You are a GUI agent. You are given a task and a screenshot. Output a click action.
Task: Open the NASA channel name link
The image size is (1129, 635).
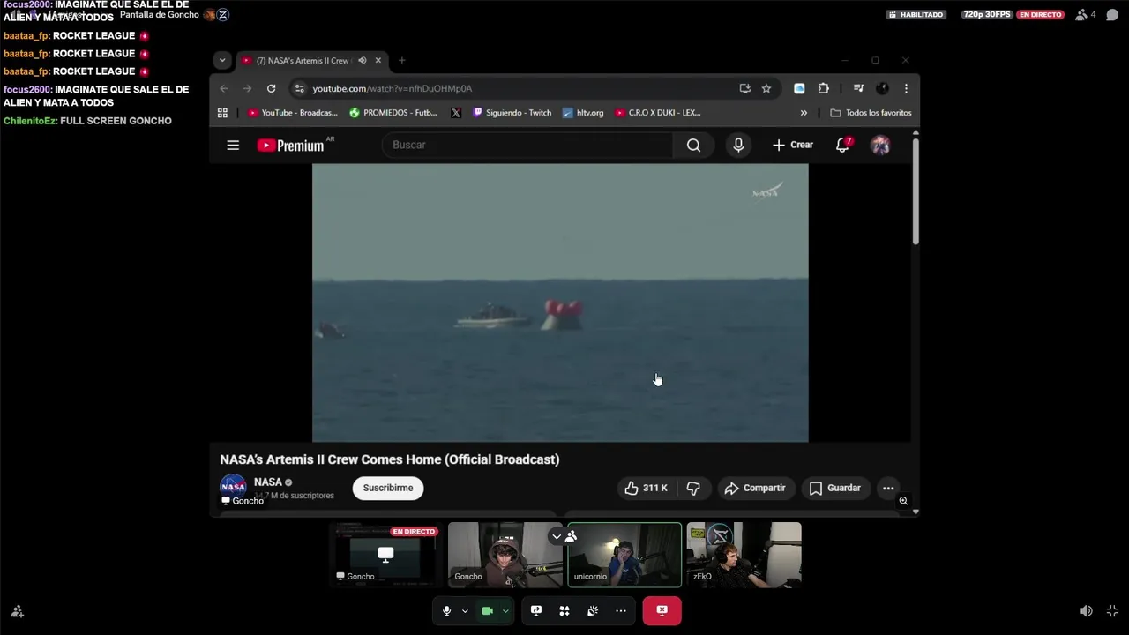click(268, 482)
